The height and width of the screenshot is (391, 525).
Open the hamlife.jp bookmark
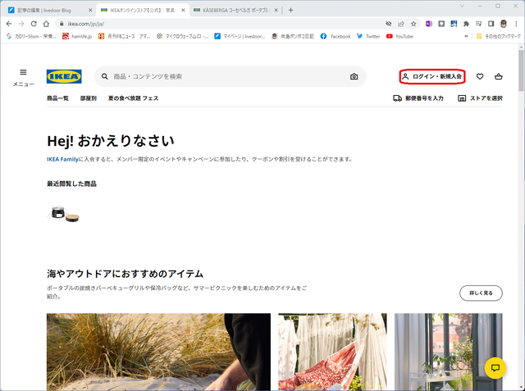[x=77, y=36]
